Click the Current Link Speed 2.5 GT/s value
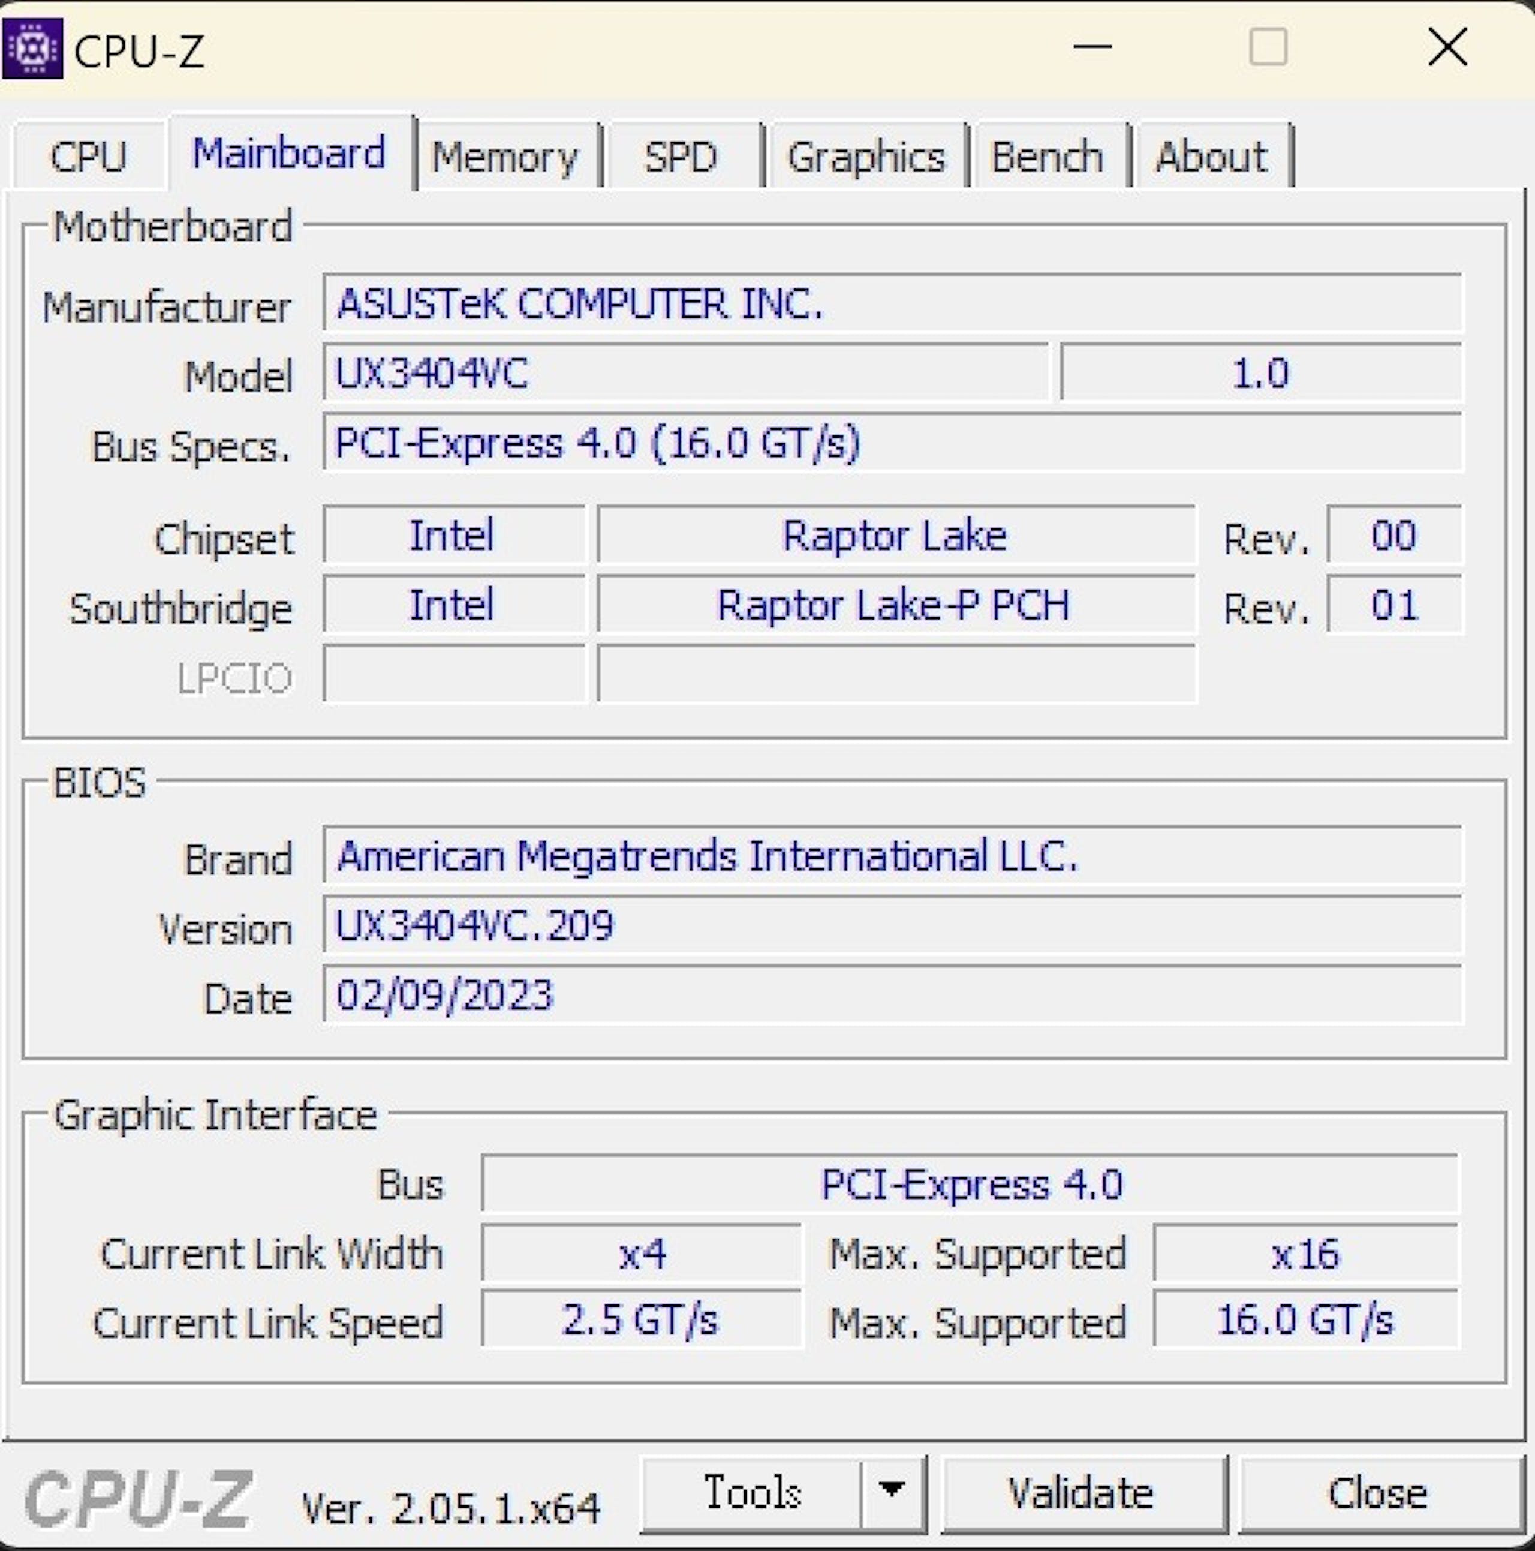This screenshot has width=1535, height=1551. [641, 1320]
